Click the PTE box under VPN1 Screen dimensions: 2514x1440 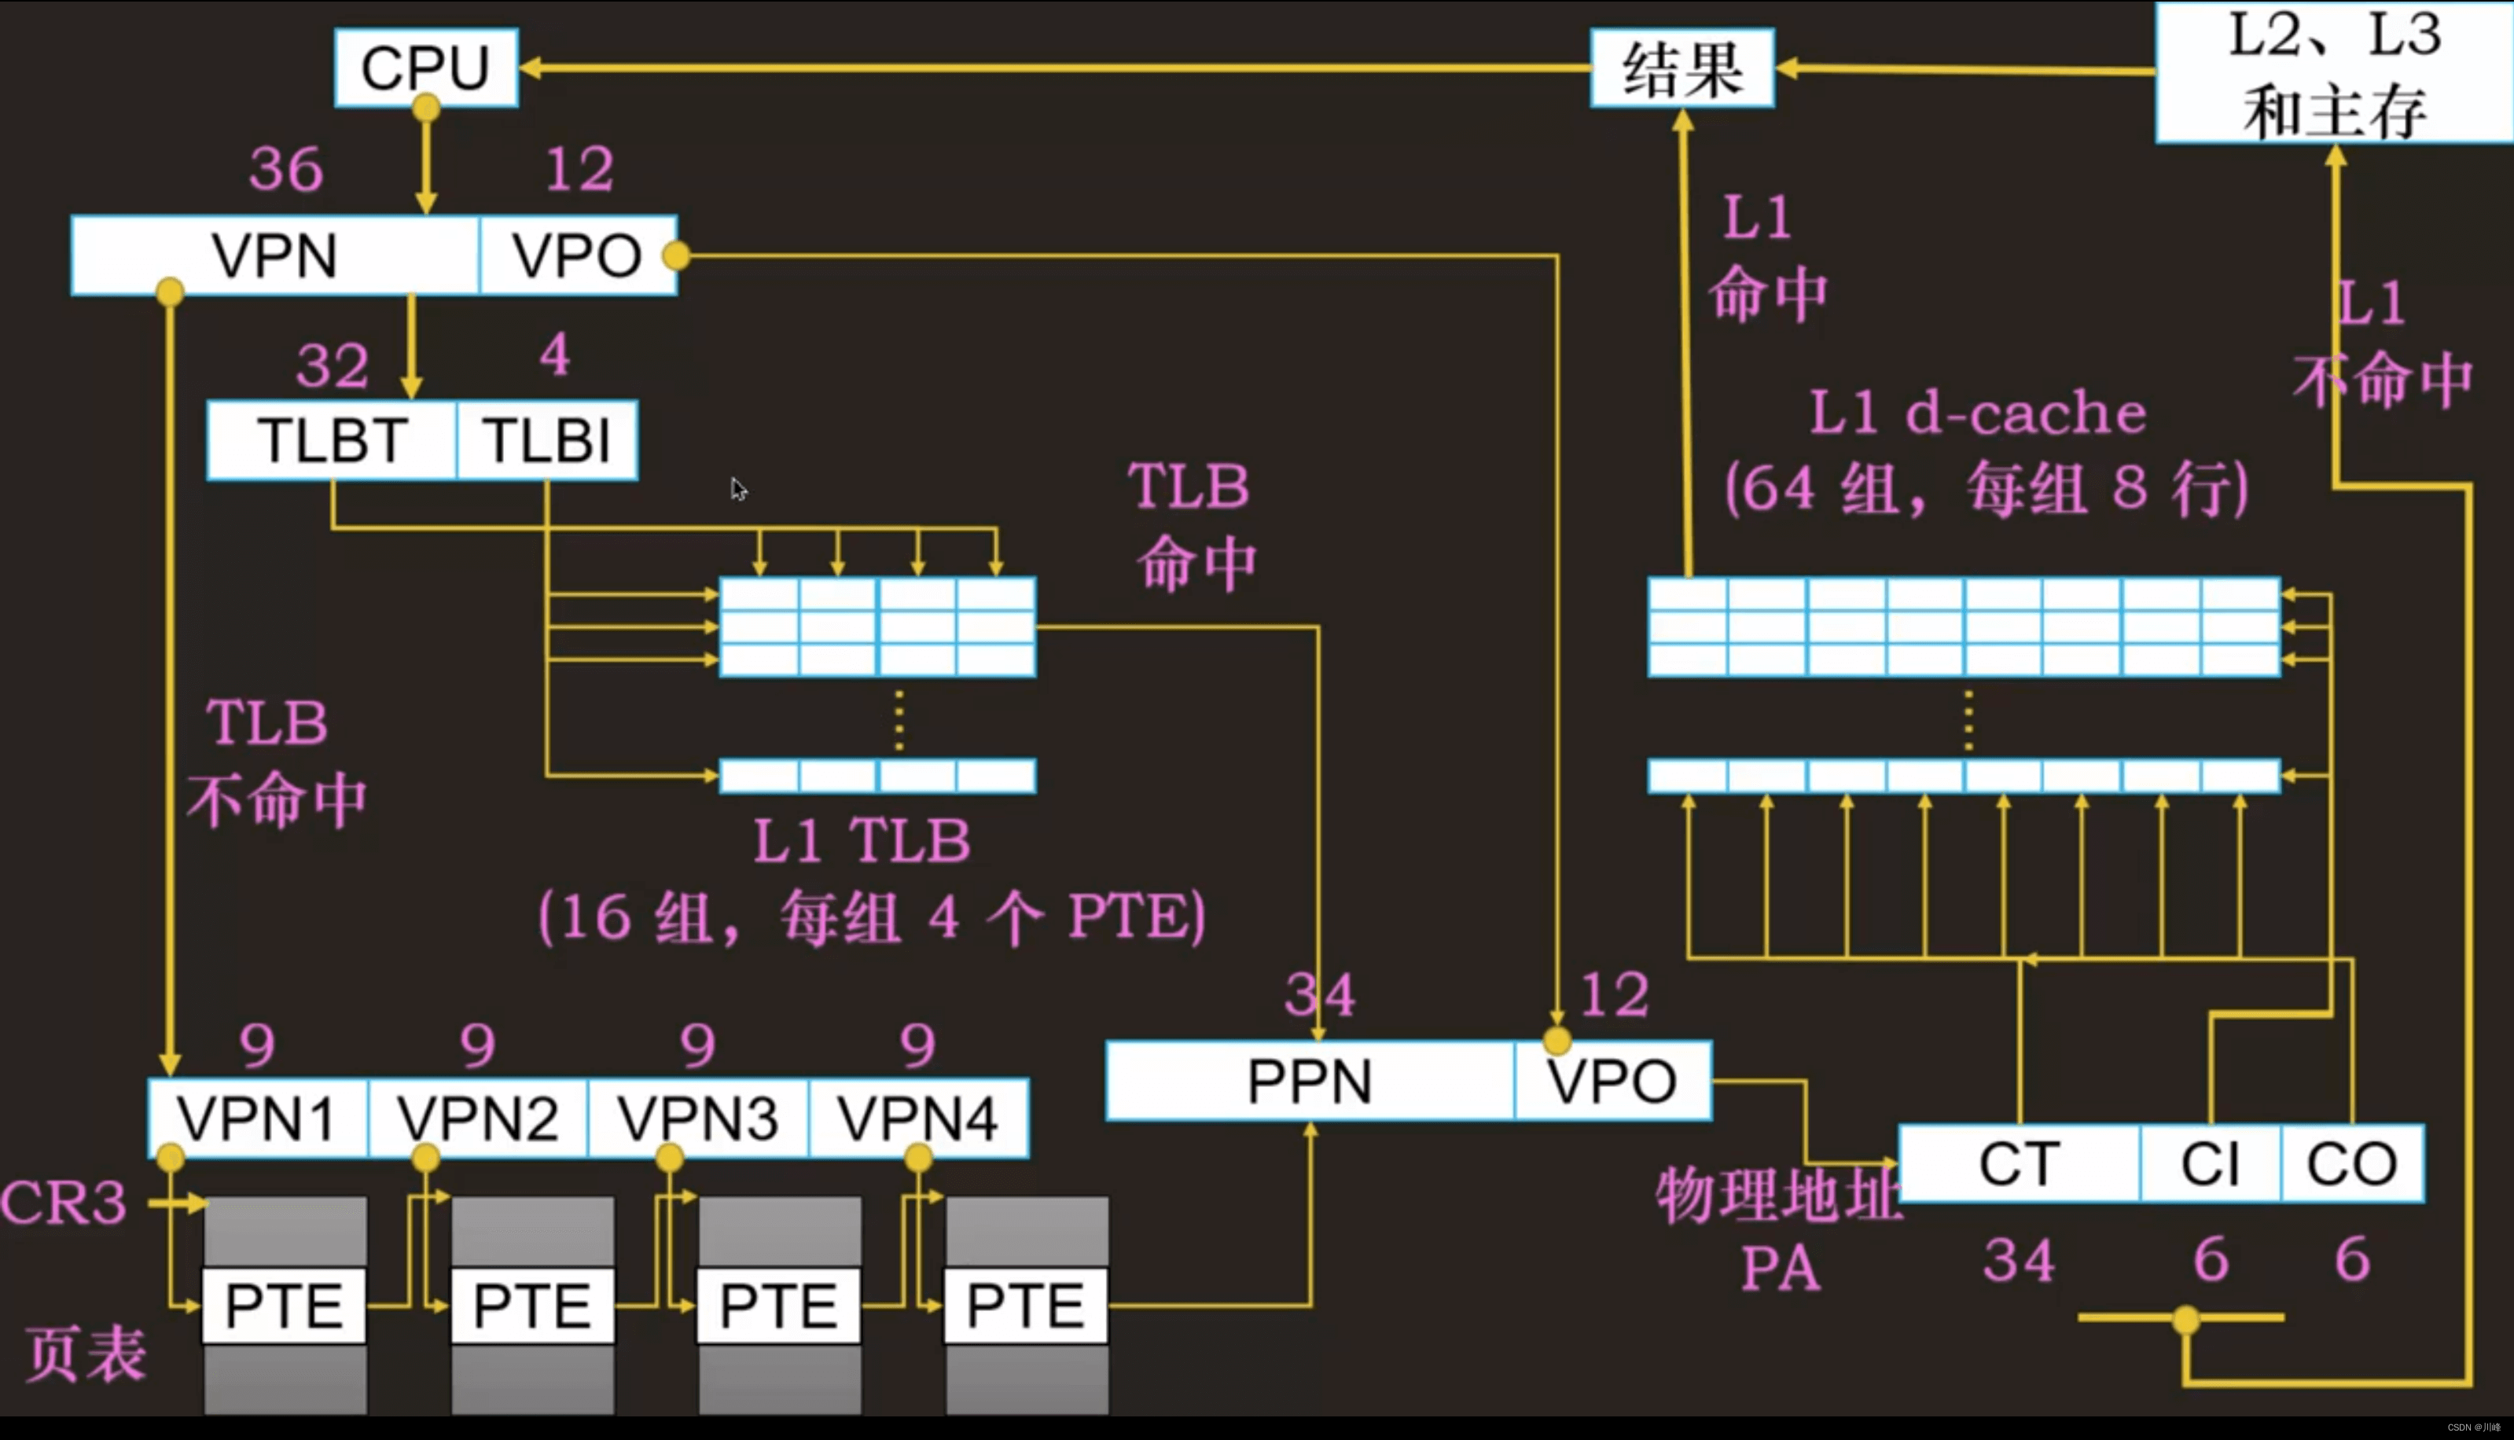(x=284, y=1306)
